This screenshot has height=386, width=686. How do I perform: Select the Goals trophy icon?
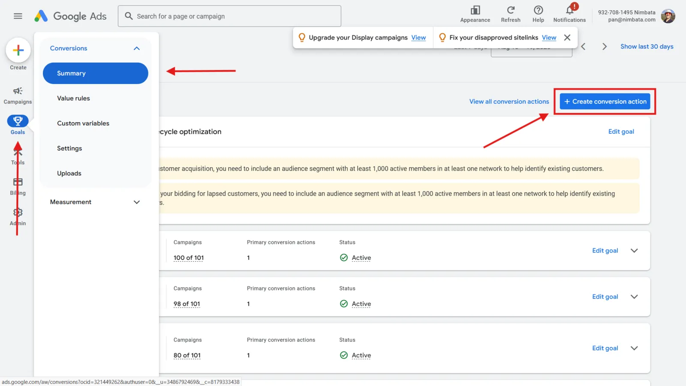[x=18, y=121]
